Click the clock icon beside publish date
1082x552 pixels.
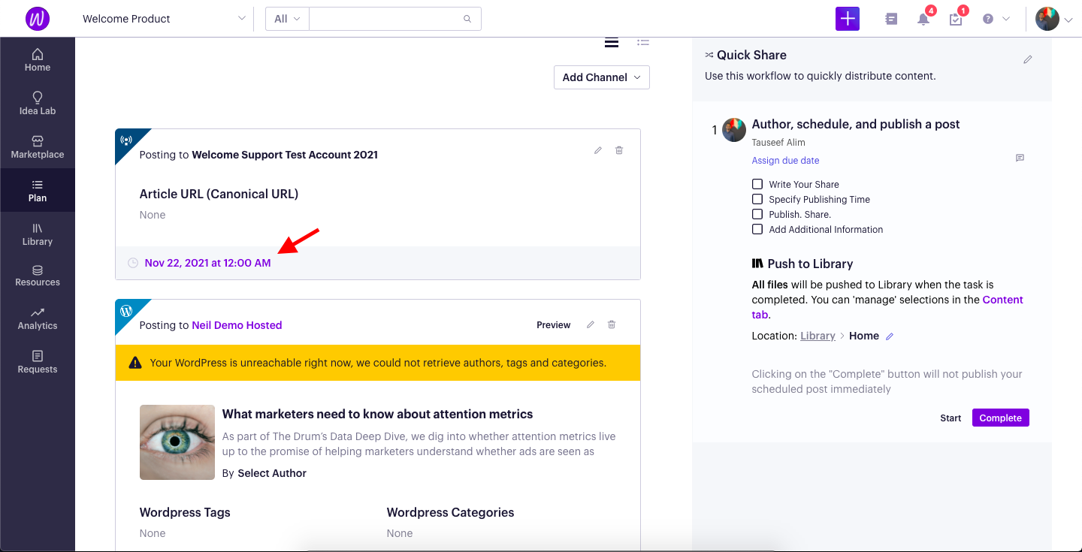(133, 263)
